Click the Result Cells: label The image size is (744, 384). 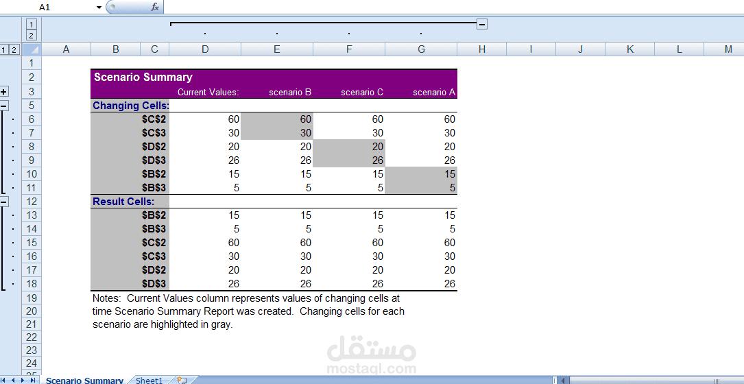pos(123,201)
